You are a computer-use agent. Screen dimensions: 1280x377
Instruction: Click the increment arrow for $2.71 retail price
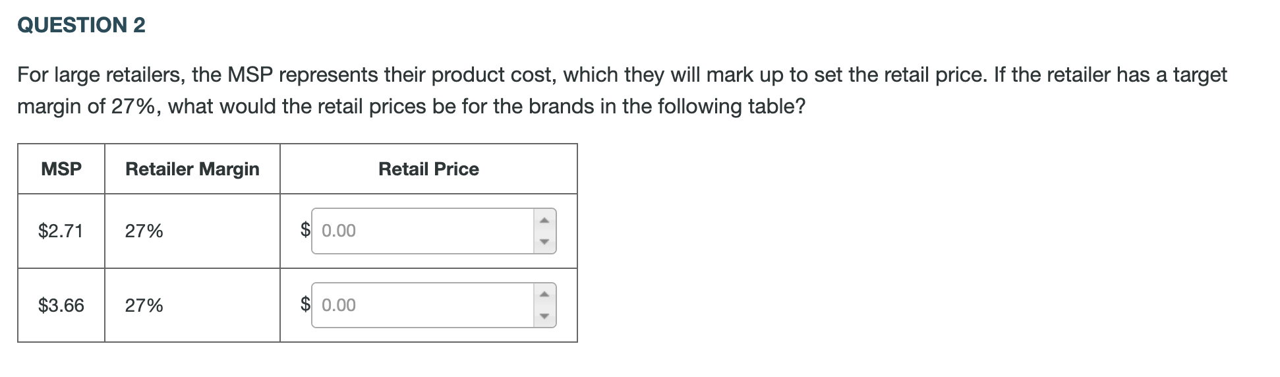tap(544, 220)
